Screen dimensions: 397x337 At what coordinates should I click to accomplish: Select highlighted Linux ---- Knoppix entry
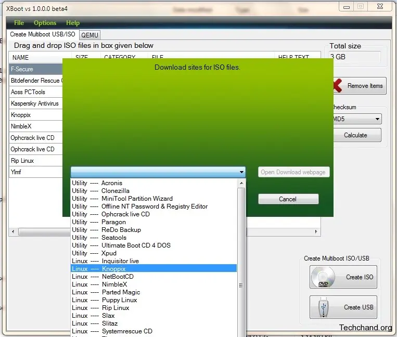153,269
